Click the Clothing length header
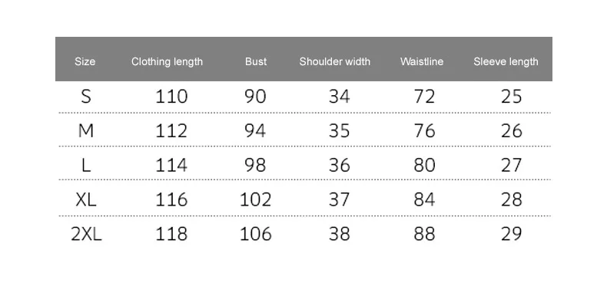This screenshot has height=296, width=607. click(167, 61)
